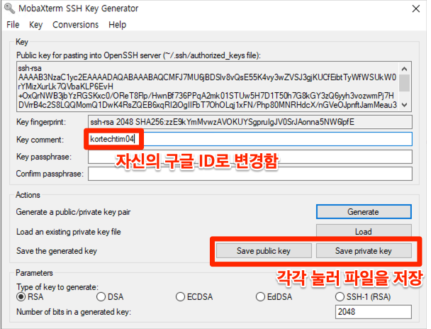
Task: Close the SSH Key Generator window
Action: (416, 9)
